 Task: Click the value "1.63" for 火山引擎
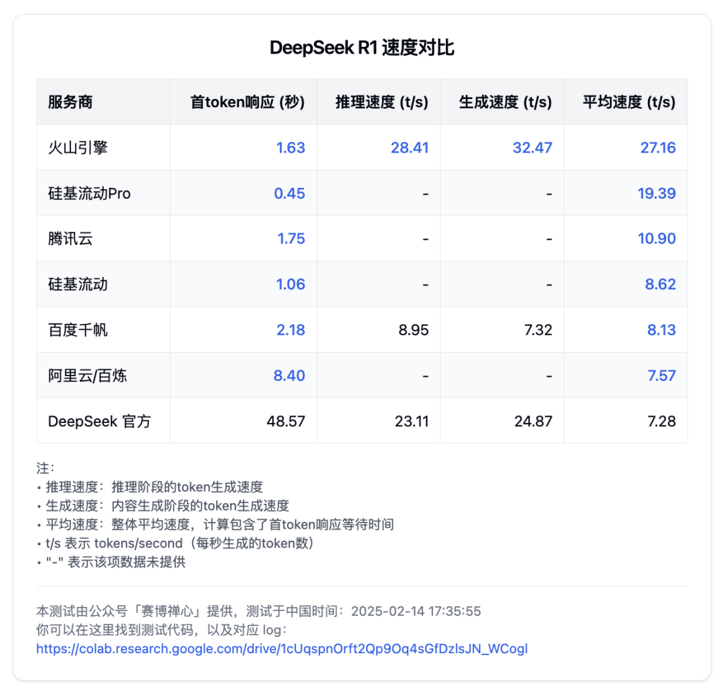tap(291, 147)
